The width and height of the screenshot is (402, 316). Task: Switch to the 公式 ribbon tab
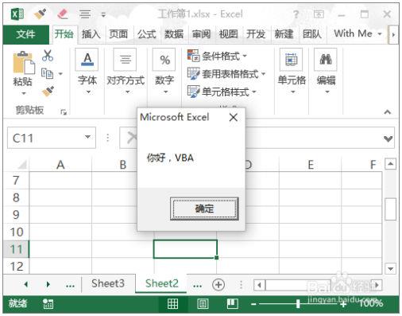pyautogui.click(x=146, y=34)
